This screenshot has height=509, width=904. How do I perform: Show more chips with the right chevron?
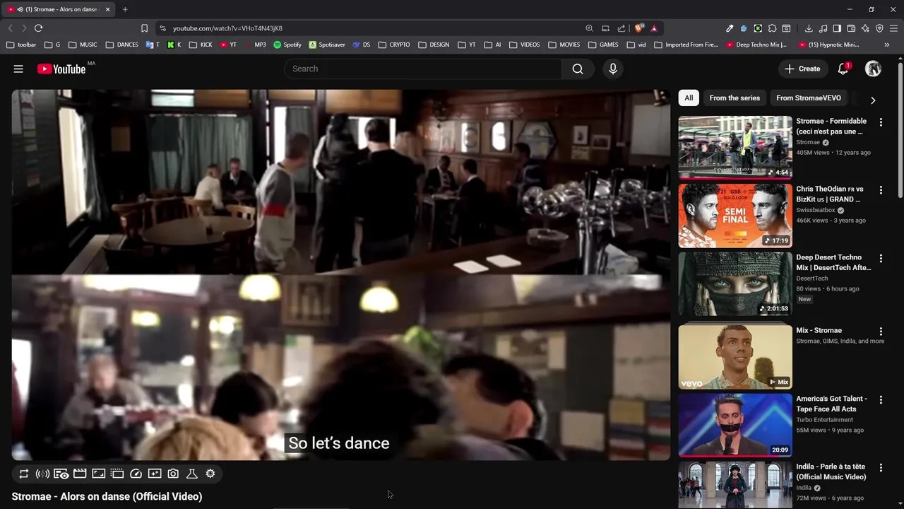tap(873, 100)
